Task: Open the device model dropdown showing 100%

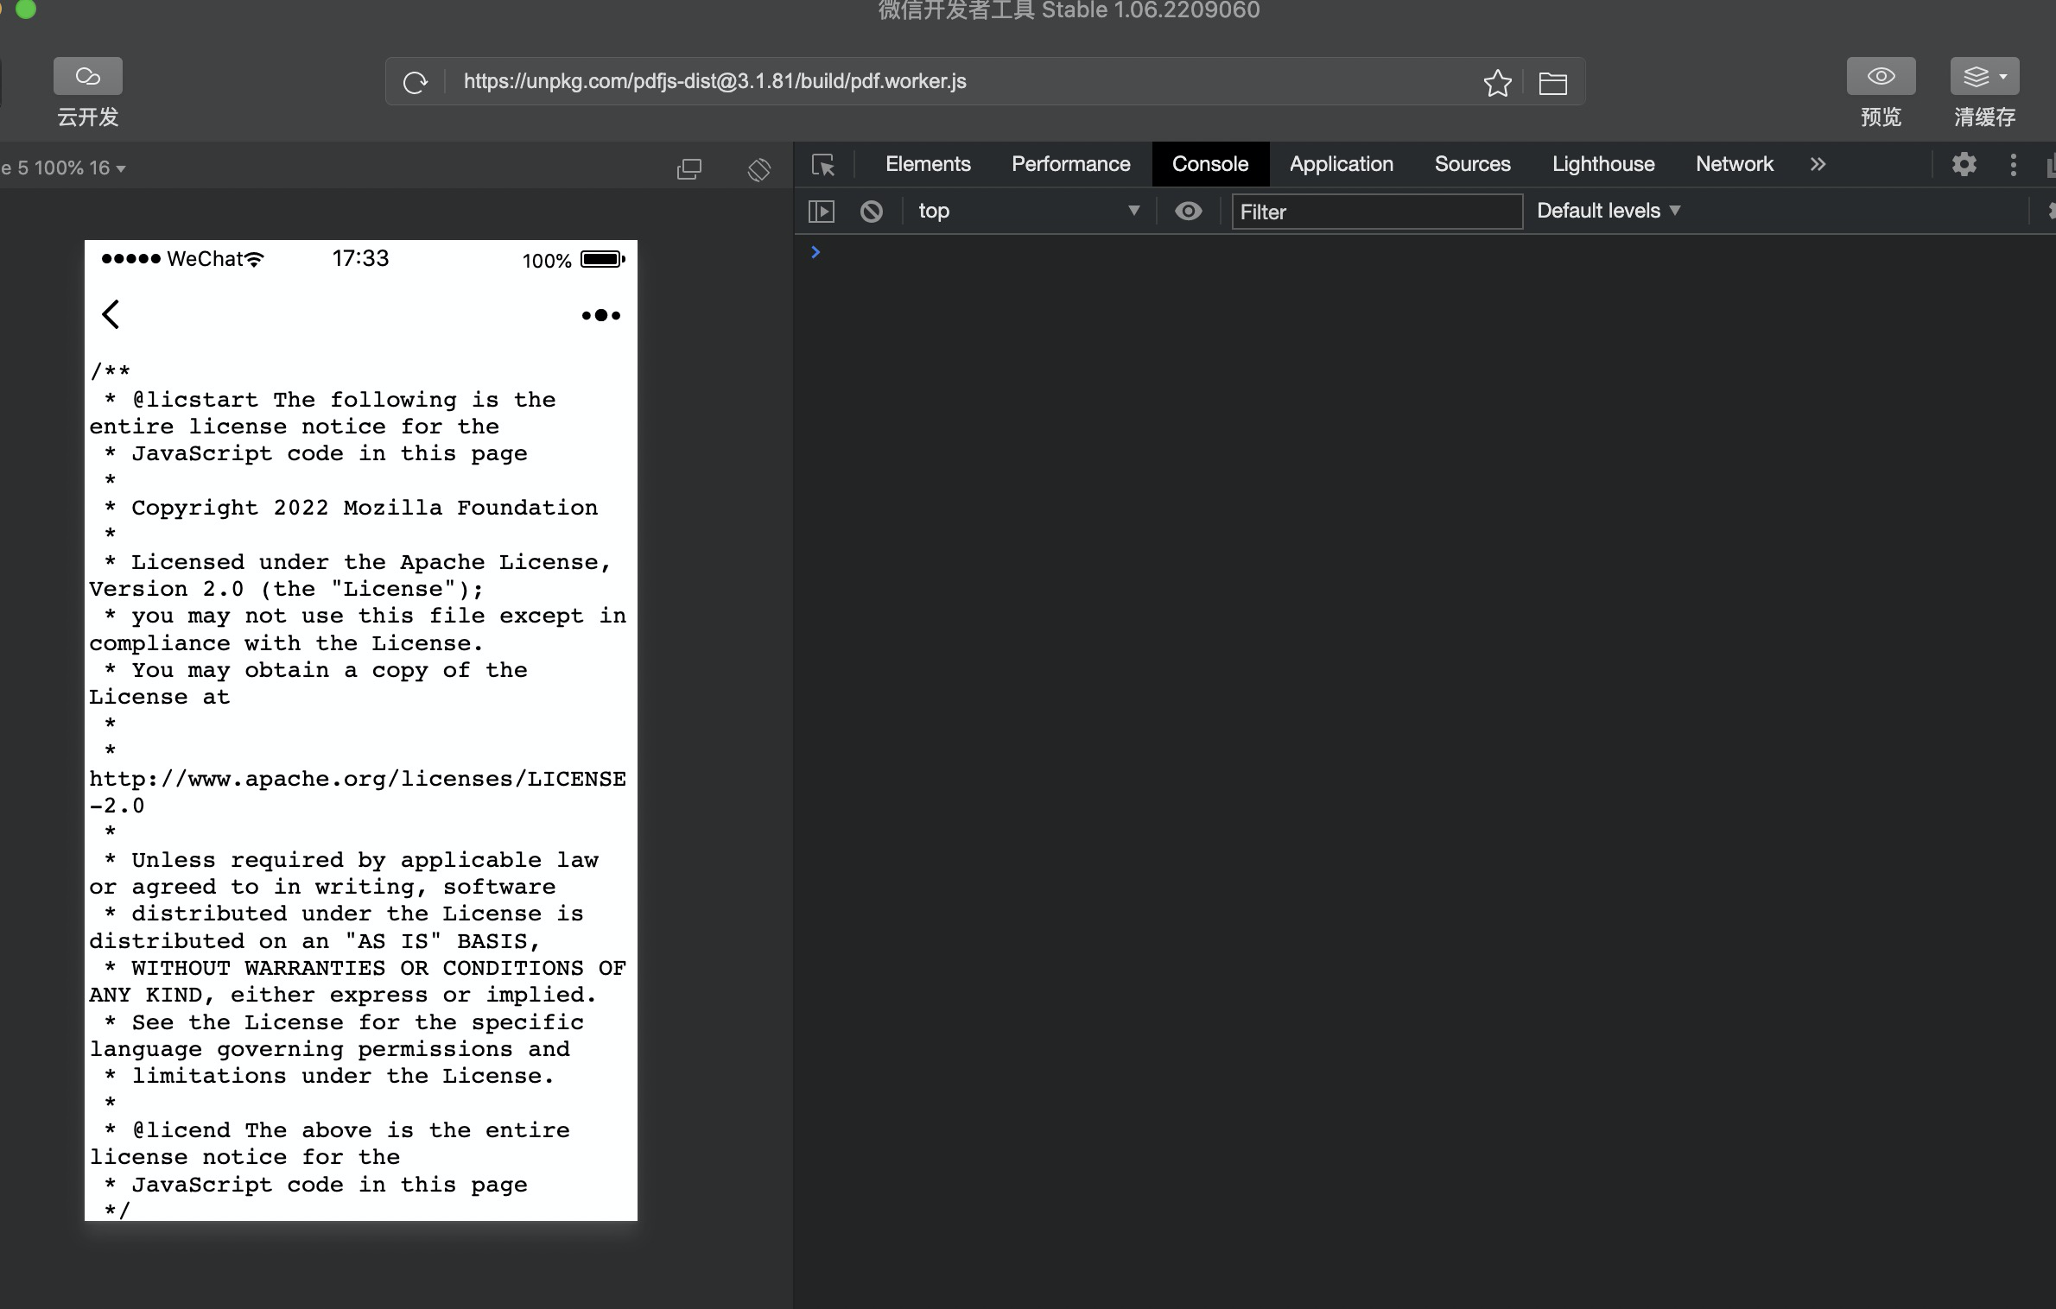Action: pos(60,168)
